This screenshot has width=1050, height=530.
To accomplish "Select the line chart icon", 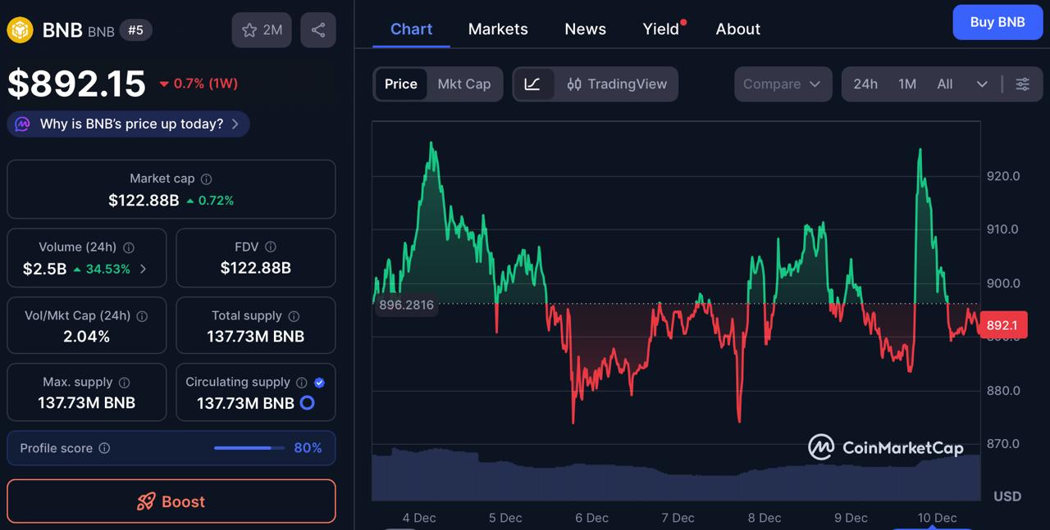I will coord(534,84).
